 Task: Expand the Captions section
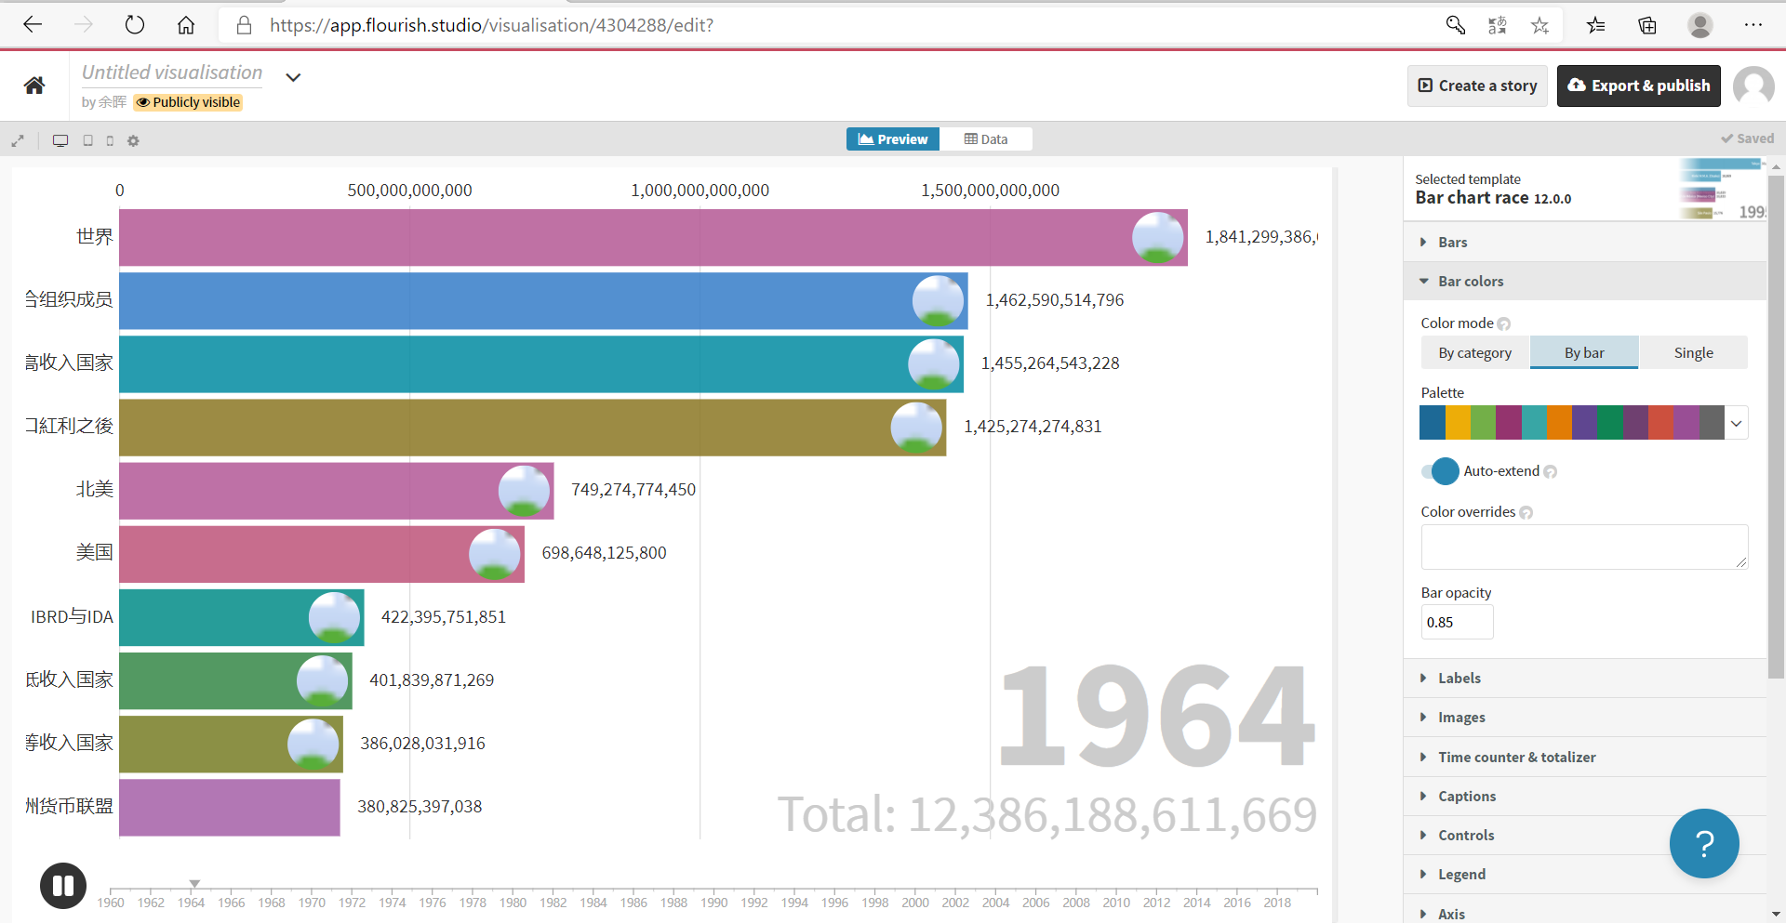[x=1584, y=796]
